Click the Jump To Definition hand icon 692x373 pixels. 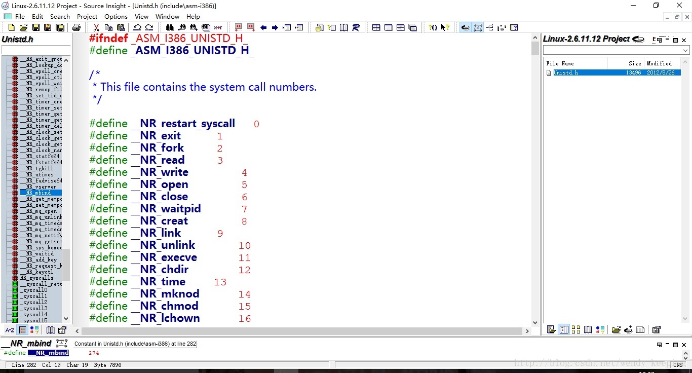(320, 27)
